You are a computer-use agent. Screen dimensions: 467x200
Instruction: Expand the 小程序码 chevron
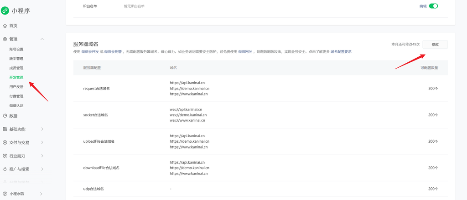(x=41, y=194)
